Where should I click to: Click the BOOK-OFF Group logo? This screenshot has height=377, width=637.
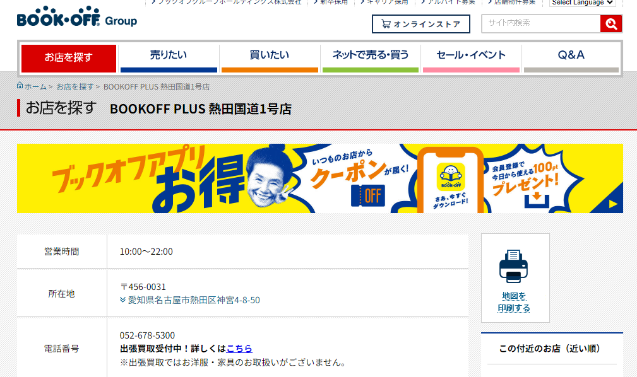click(x=76, y=20)
